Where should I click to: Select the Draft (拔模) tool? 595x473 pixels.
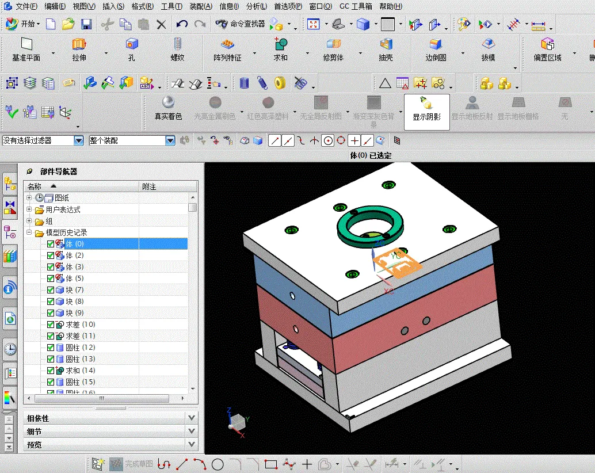[488, 49]
